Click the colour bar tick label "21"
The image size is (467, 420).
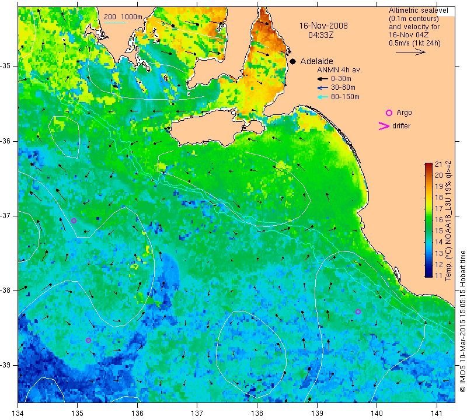439,164
